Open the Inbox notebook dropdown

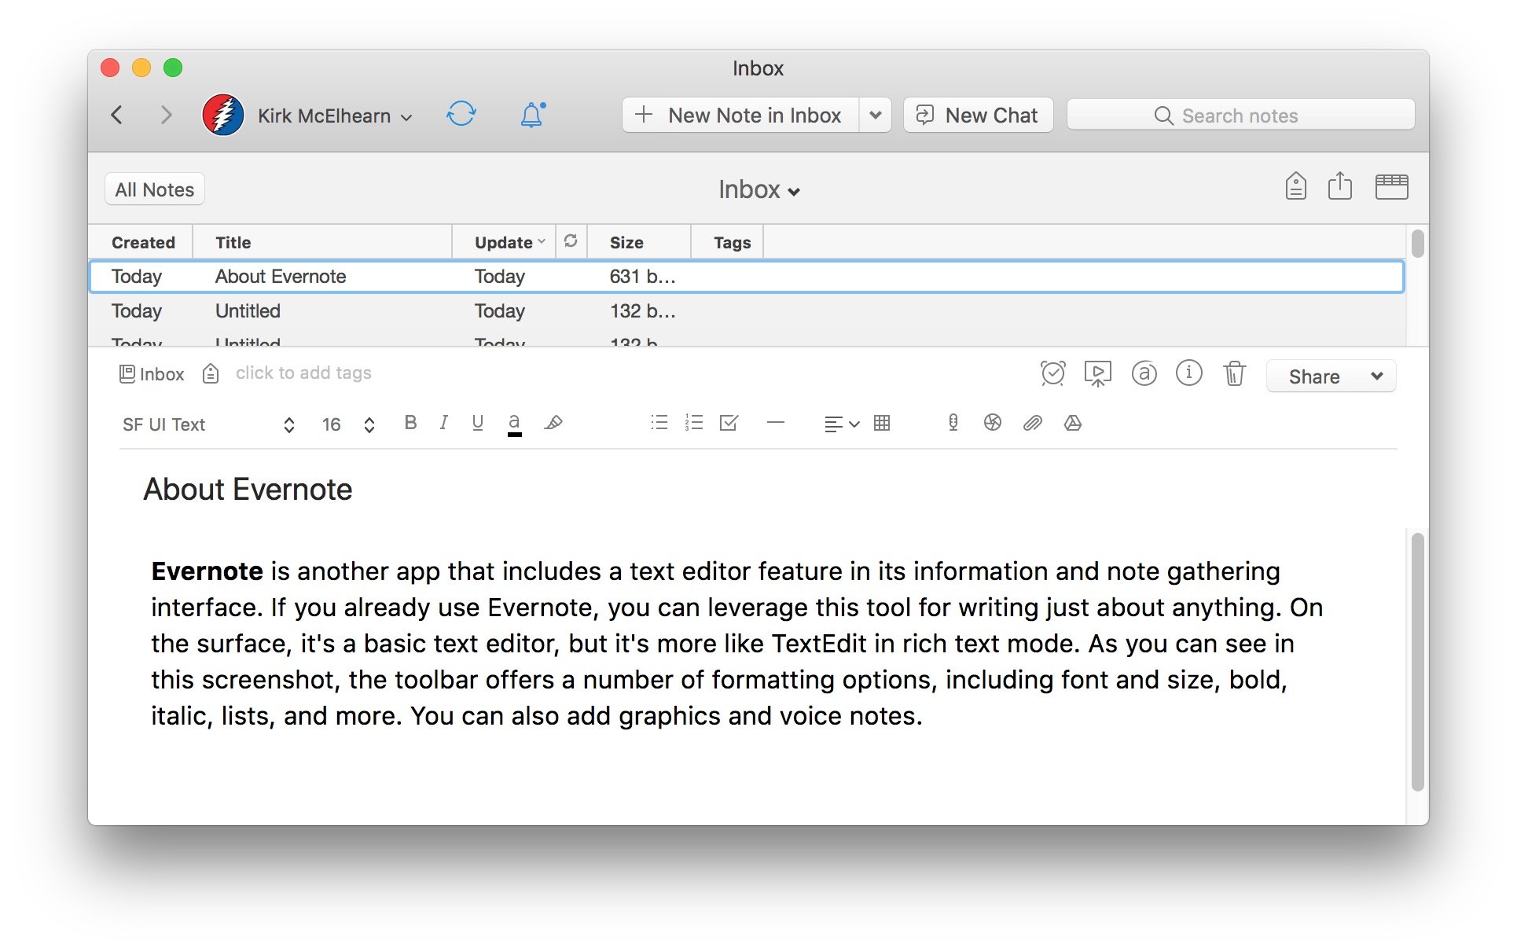[758, 189]
